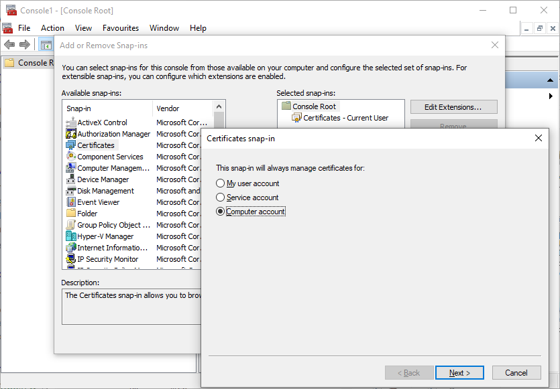Minimize the inner MMC child window

tap(526, 28)
